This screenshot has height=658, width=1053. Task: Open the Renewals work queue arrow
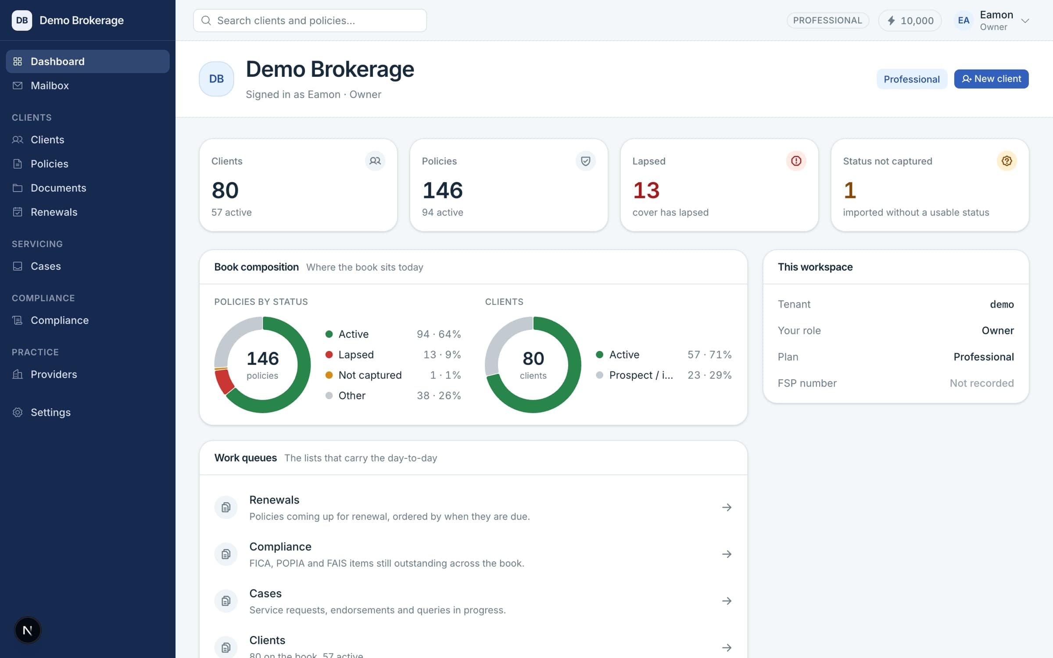pyautogui.click(x=727, y=508)
